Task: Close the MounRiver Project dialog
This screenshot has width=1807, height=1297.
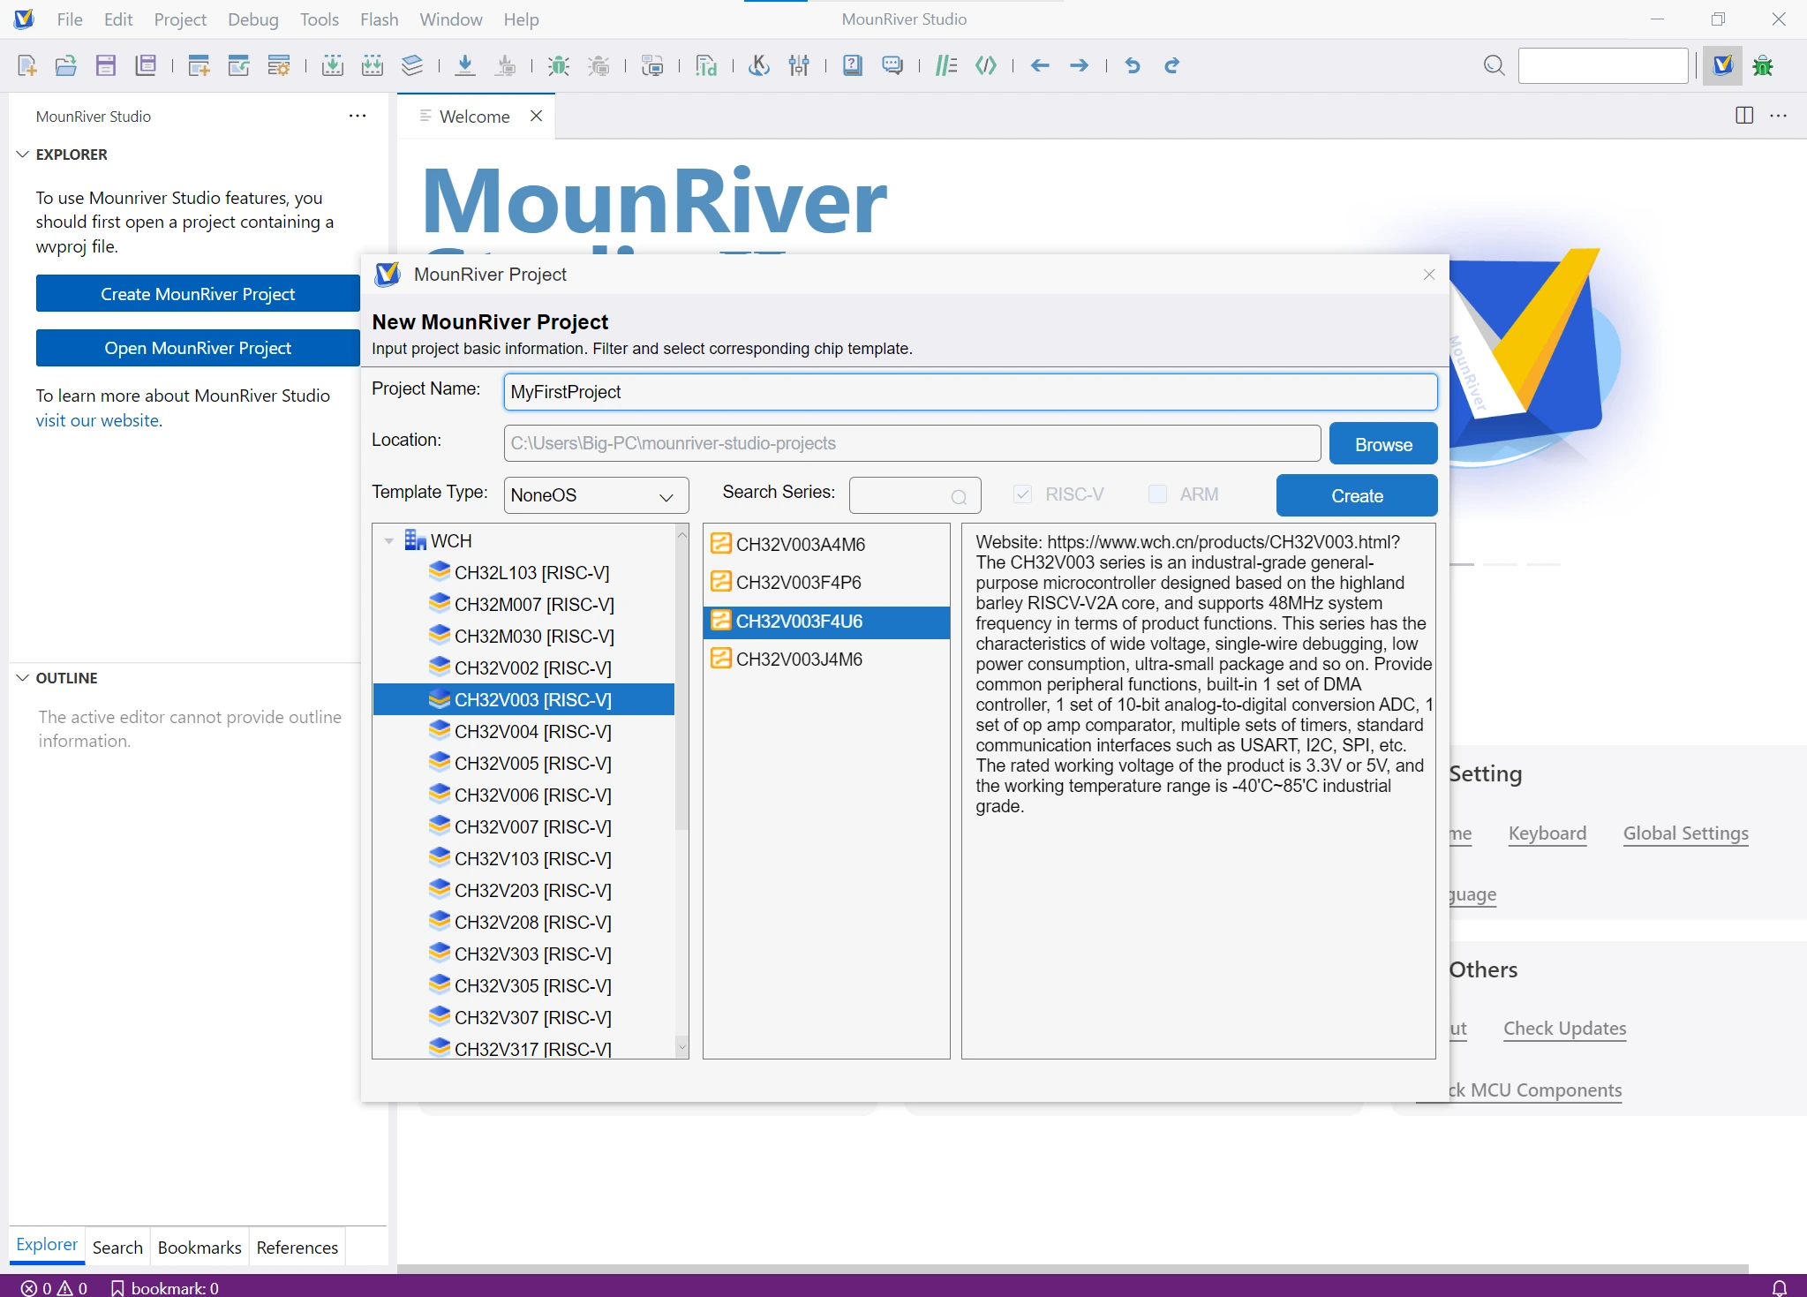Action: [x=1429, y=275]
